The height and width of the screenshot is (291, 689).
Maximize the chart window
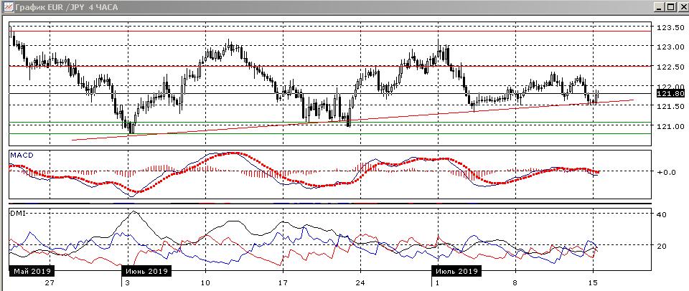click(x=670, y=6)
